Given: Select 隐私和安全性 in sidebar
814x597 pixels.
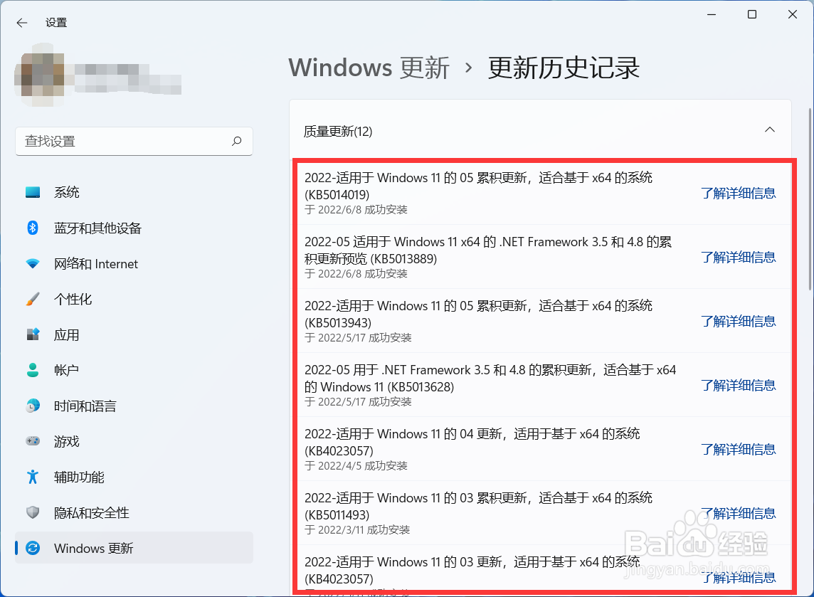Looking at the screenshot, I should click(134, 512).
